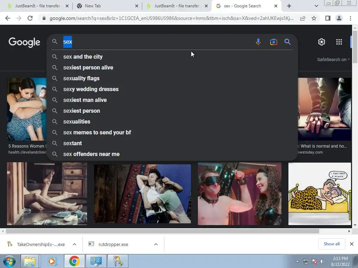Click Chrome icon in taskbar
The image size is (358, 268).
click(x=74, y=261)
